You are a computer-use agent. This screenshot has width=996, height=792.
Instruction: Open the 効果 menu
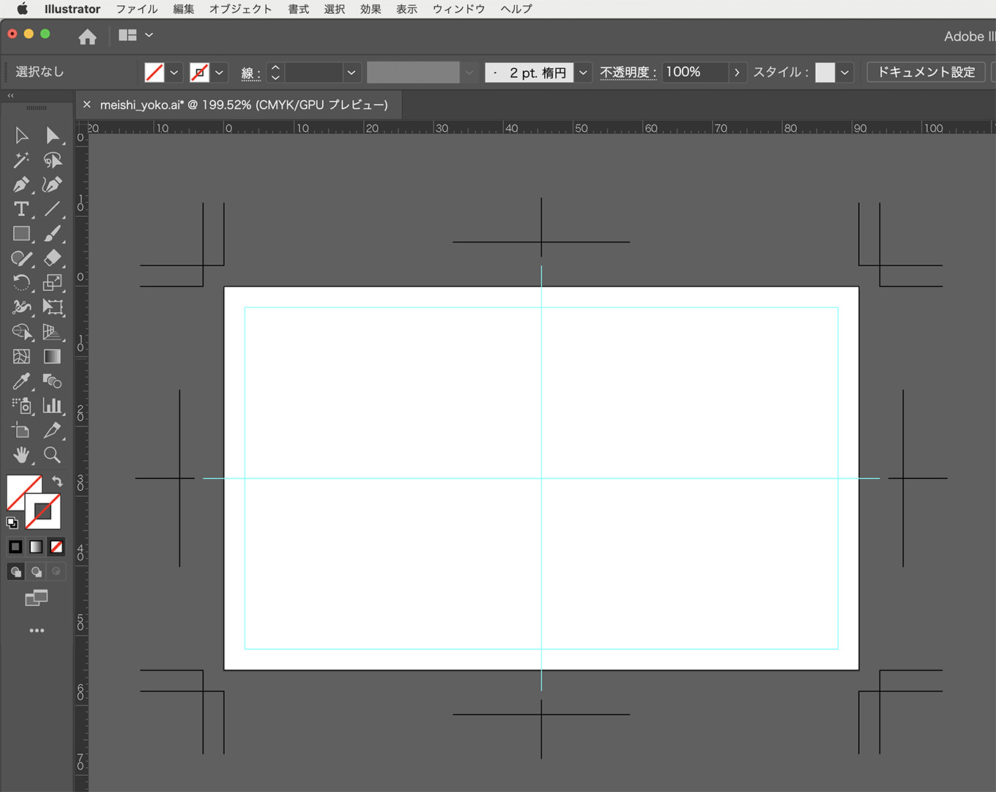[371, 9]
